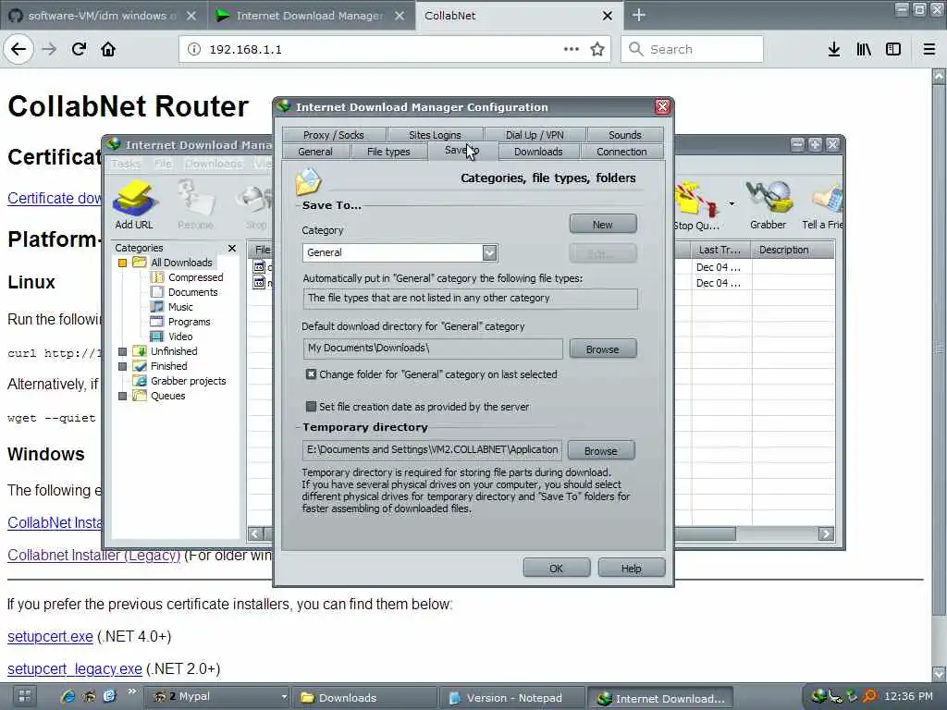Switch to the Sites Logins tab
The width and height of the screenshot is (947, 710).
pos(435,135)
